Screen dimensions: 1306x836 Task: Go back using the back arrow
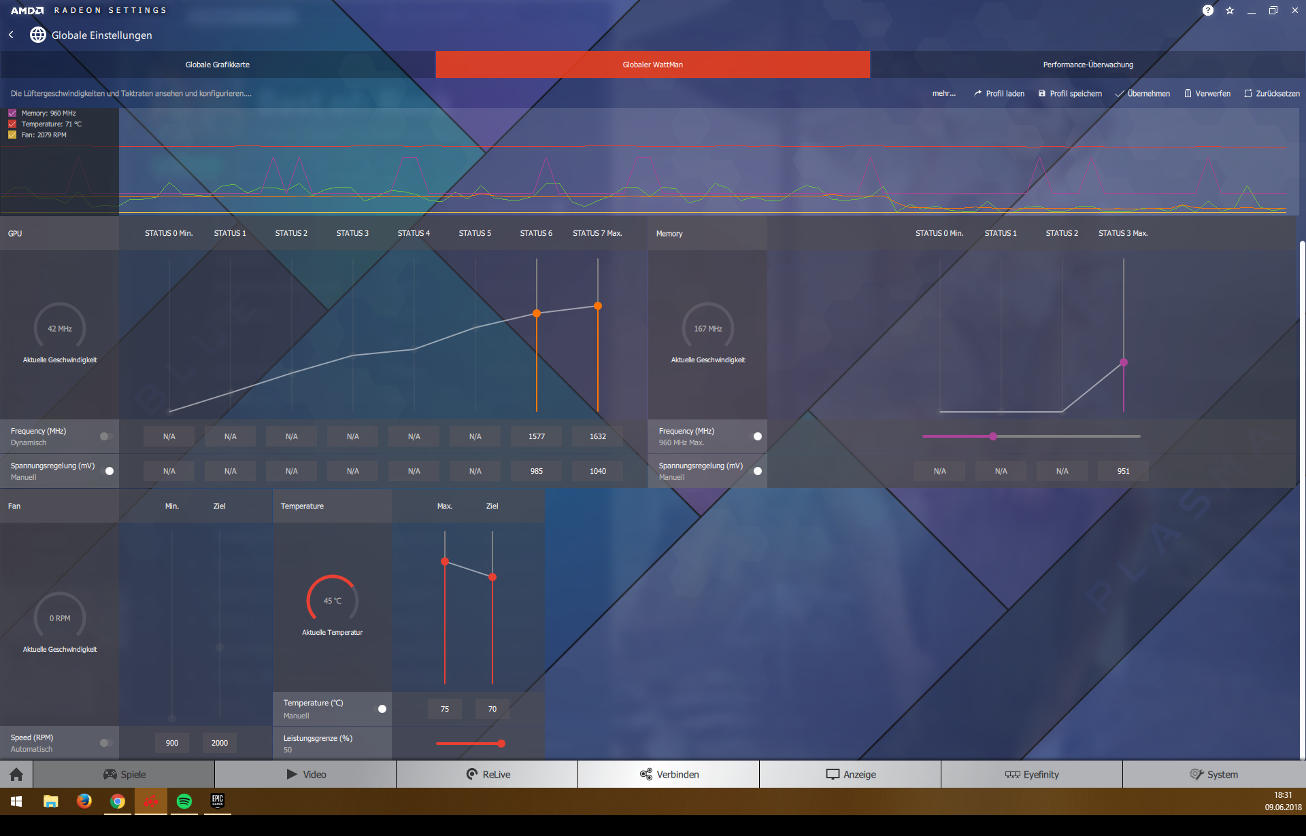point(11,35)
